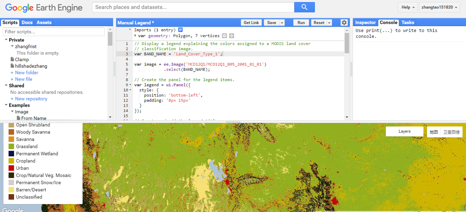The width and height of the screenshot is (466, 212).
Task: Click the 'This folder is empty.' text
Action: pyautogui.click(x=38, y=53)
